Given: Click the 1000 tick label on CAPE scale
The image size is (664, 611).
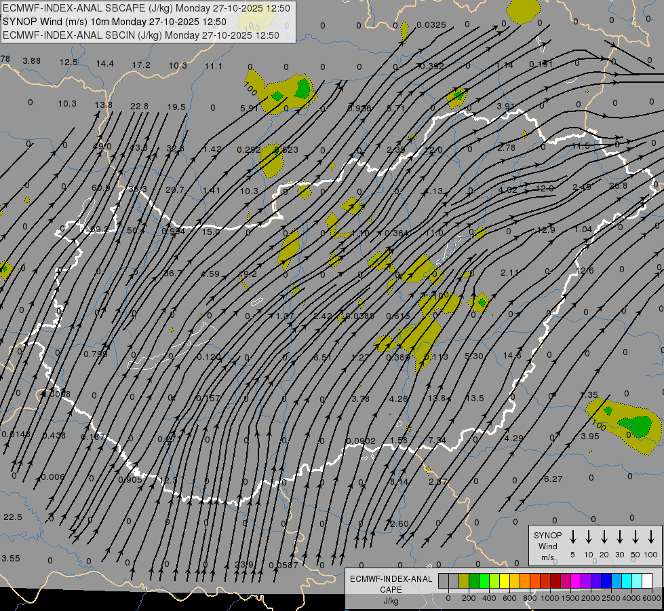Looking at the screenshot, I should pos(549,598).
